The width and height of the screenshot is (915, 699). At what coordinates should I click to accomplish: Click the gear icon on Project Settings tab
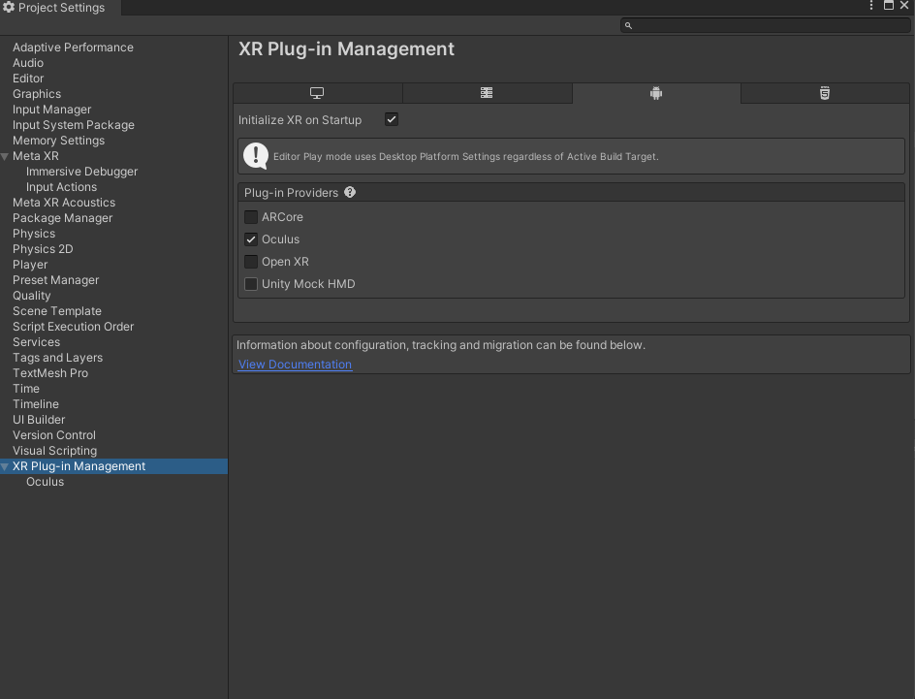coord(9,8)
